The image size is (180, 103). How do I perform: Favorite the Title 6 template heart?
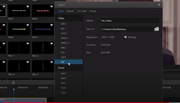coord(52,6)
